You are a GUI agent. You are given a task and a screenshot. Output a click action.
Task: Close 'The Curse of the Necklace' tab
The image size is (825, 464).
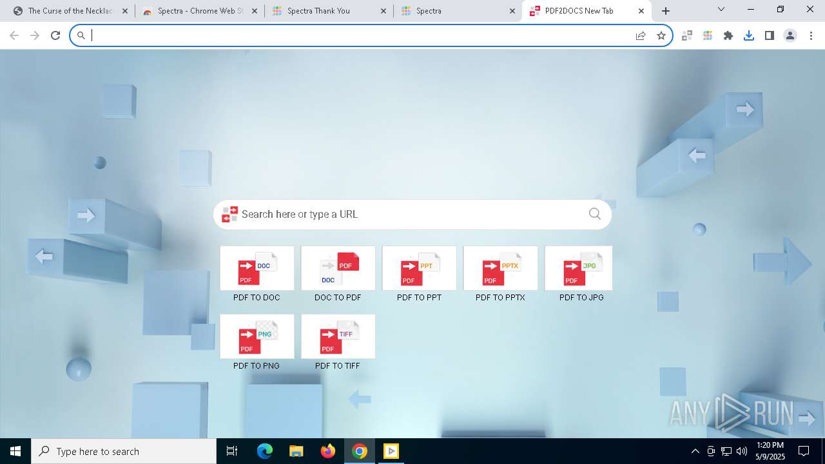click(x=125, y=11)
